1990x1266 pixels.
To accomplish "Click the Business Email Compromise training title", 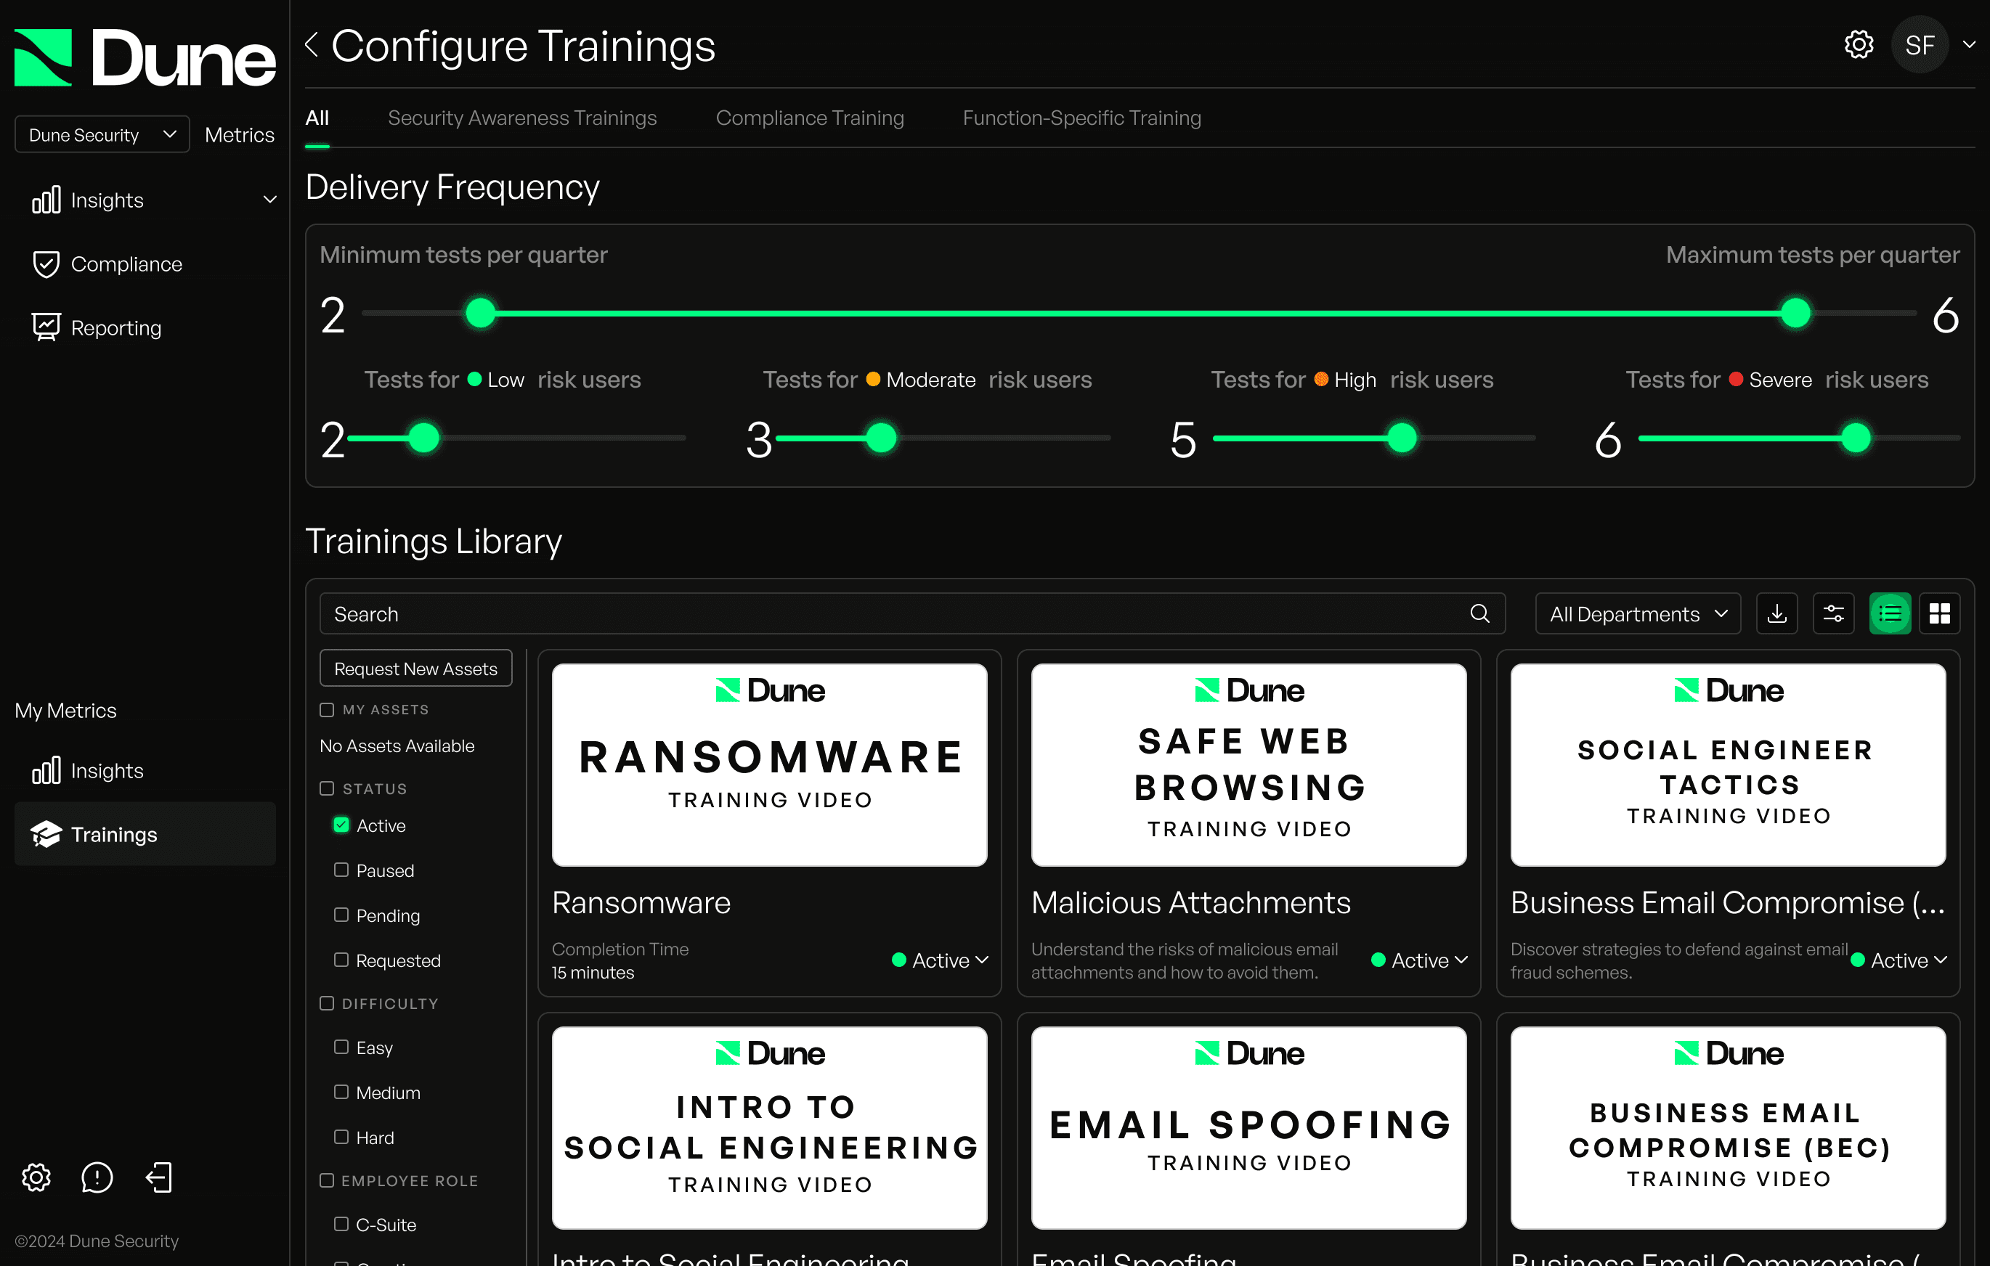I will [x=1728, y=902].
